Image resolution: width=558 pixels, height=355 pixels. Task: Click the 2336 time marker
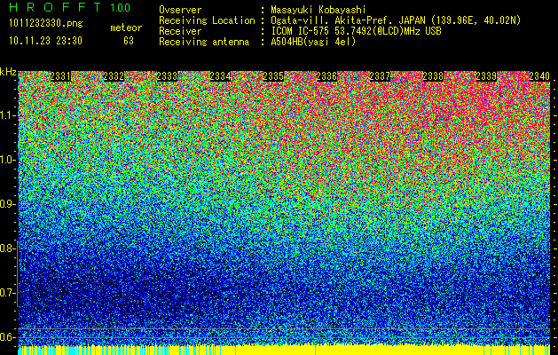coord(326,76)
